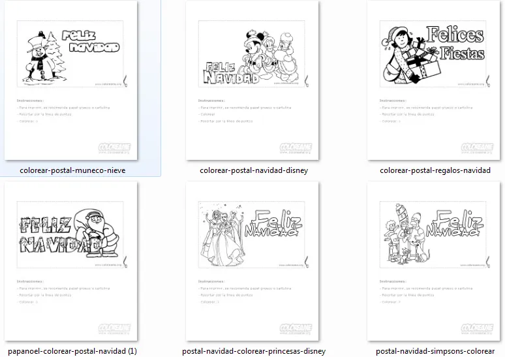The width and height of the screenshot is (505, 357).
Task: Click the file name colorear-postal-muneco-nieve
Action: pyautogui.click(x=72, y=170)
